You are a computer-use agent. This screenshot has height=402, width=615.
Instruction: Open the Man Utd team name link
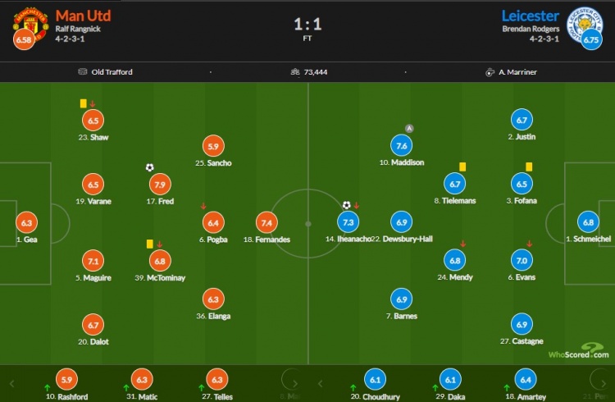pos(83,16)
